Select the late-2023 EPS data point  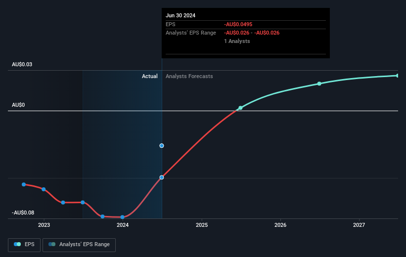click(102, 216)
